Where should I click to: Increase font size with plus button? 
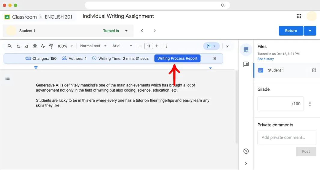(x=157, y=46)
